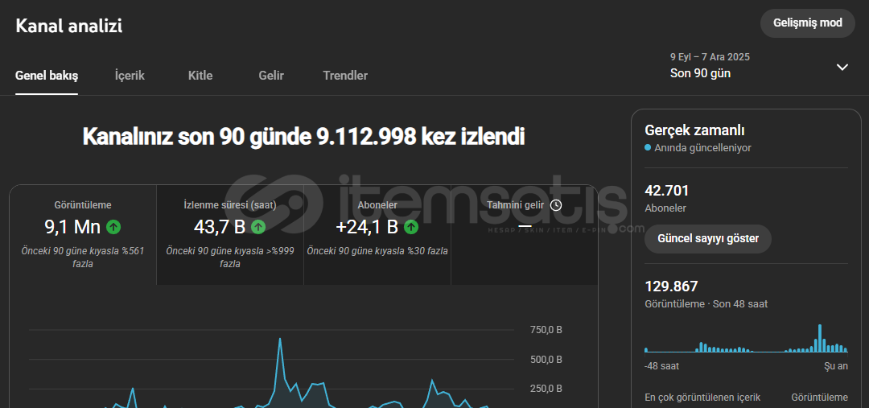
Task: Click the 500,0 B axis label
Action: 546,359
